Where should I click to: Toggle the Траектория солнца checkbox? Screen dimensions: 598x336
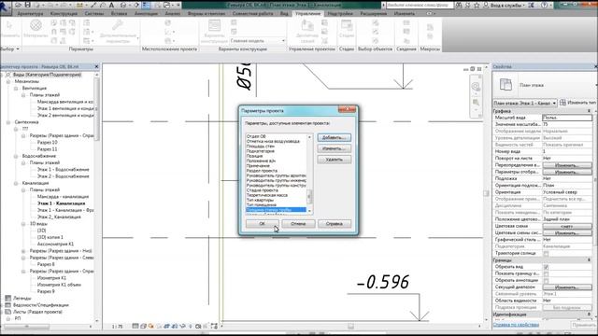pos(546,253)
